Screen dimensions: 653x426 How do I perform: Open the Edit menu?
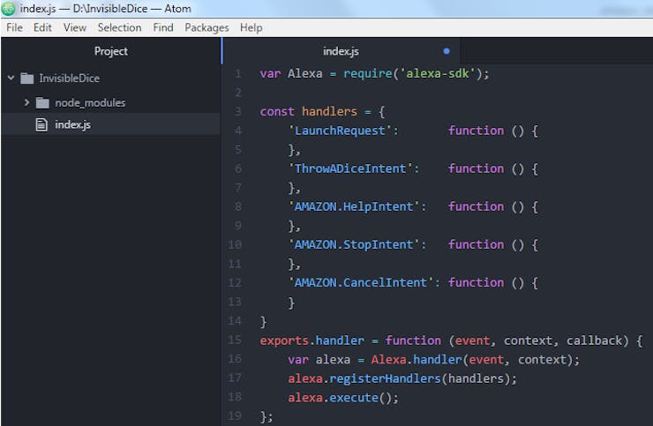pyautogui.click(x=42, y=27)
